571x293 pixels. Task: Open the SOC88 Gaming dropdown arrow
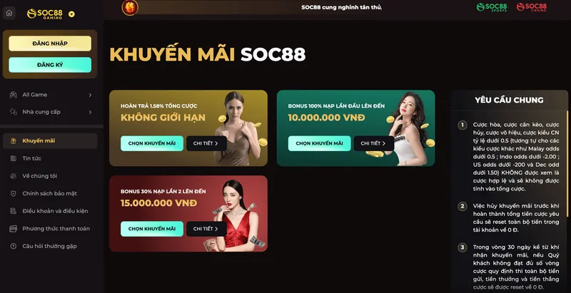coord(72,14)
